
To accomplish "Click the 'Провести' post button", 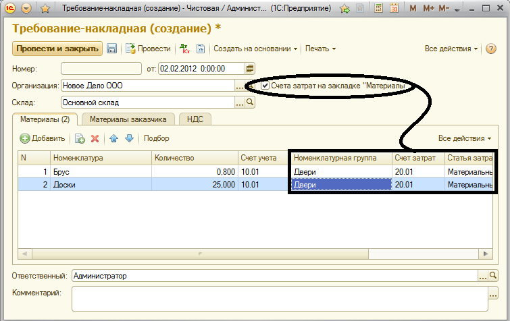I will click(x=148, y=49).
